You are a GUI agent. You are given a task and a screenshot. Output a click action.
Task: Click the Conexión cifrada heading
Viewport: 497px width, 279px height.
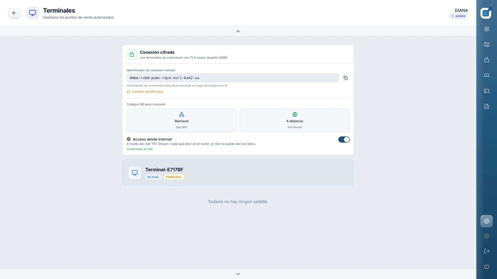pos(157,52)
